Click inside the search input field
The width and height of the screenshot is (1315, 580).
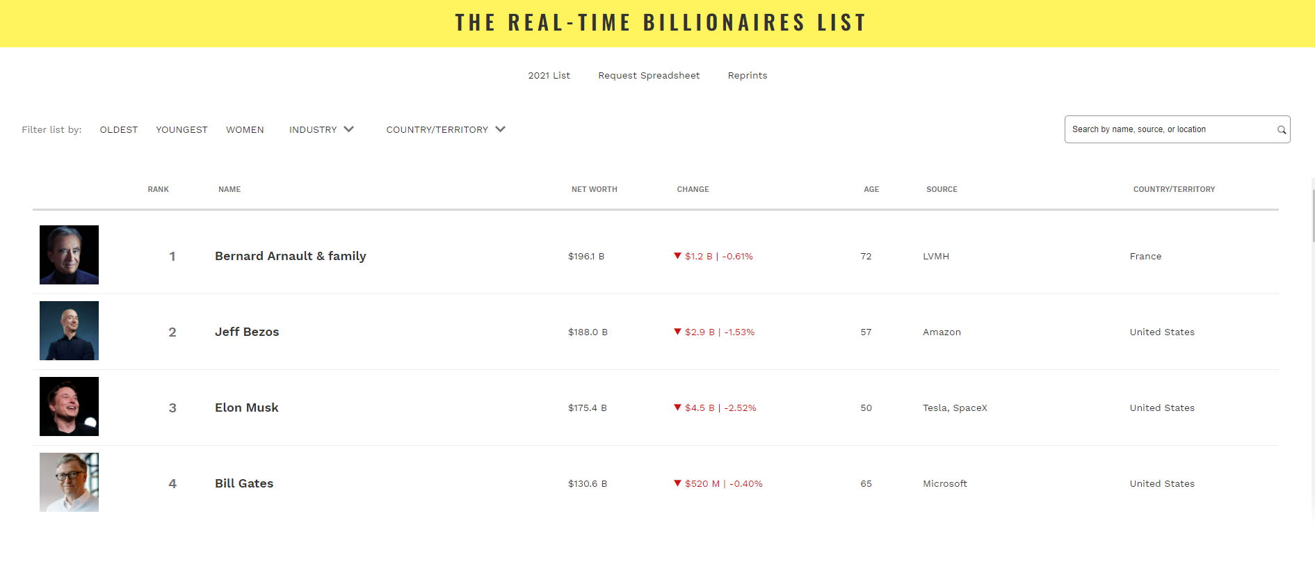click(x=1168, y=129)
